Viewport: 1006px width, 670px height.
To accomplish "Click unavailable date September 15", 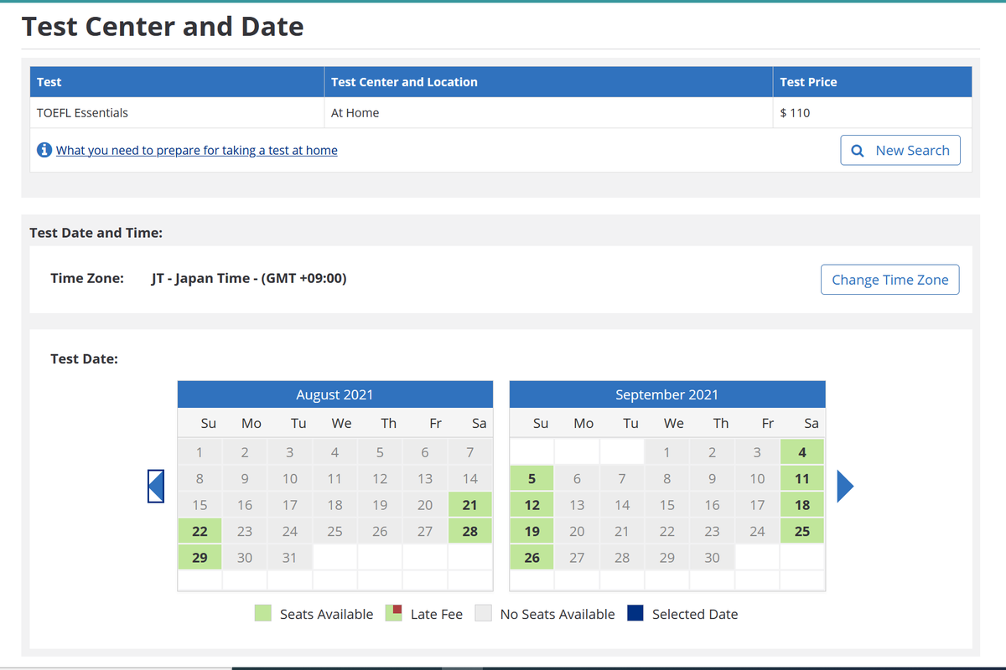I will 666,505.
